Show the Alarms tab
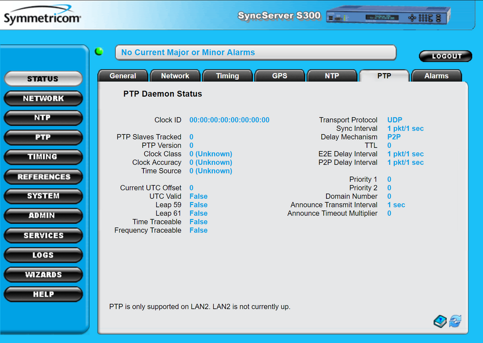Screen dimensions: 483x343 436,76
